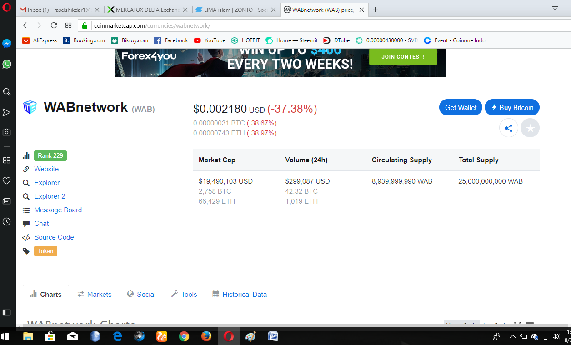Screen dimensions: 571x350
Task: Open the Explorer 2 link
Action: (50, 196)
